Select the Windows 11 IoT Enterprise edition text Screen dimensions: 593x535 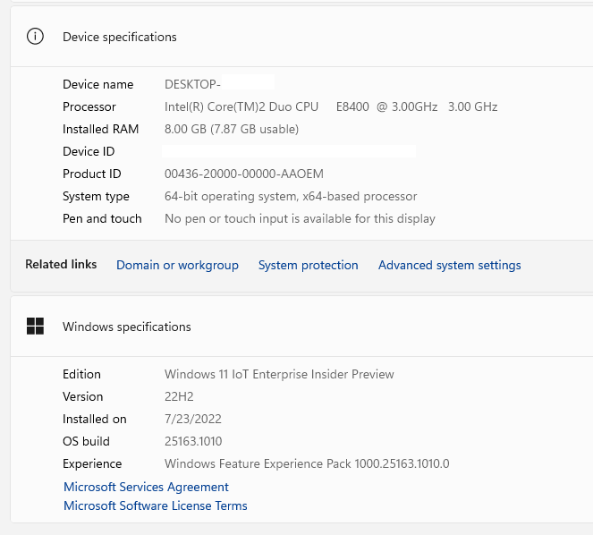[x=279, y=374]
